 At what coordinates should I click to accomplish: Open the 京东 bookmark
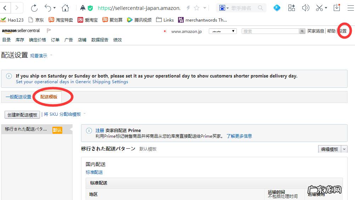point(36,20)
